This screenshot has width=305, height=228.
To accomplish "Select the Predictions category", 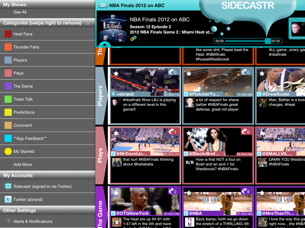I will [48, 112].
